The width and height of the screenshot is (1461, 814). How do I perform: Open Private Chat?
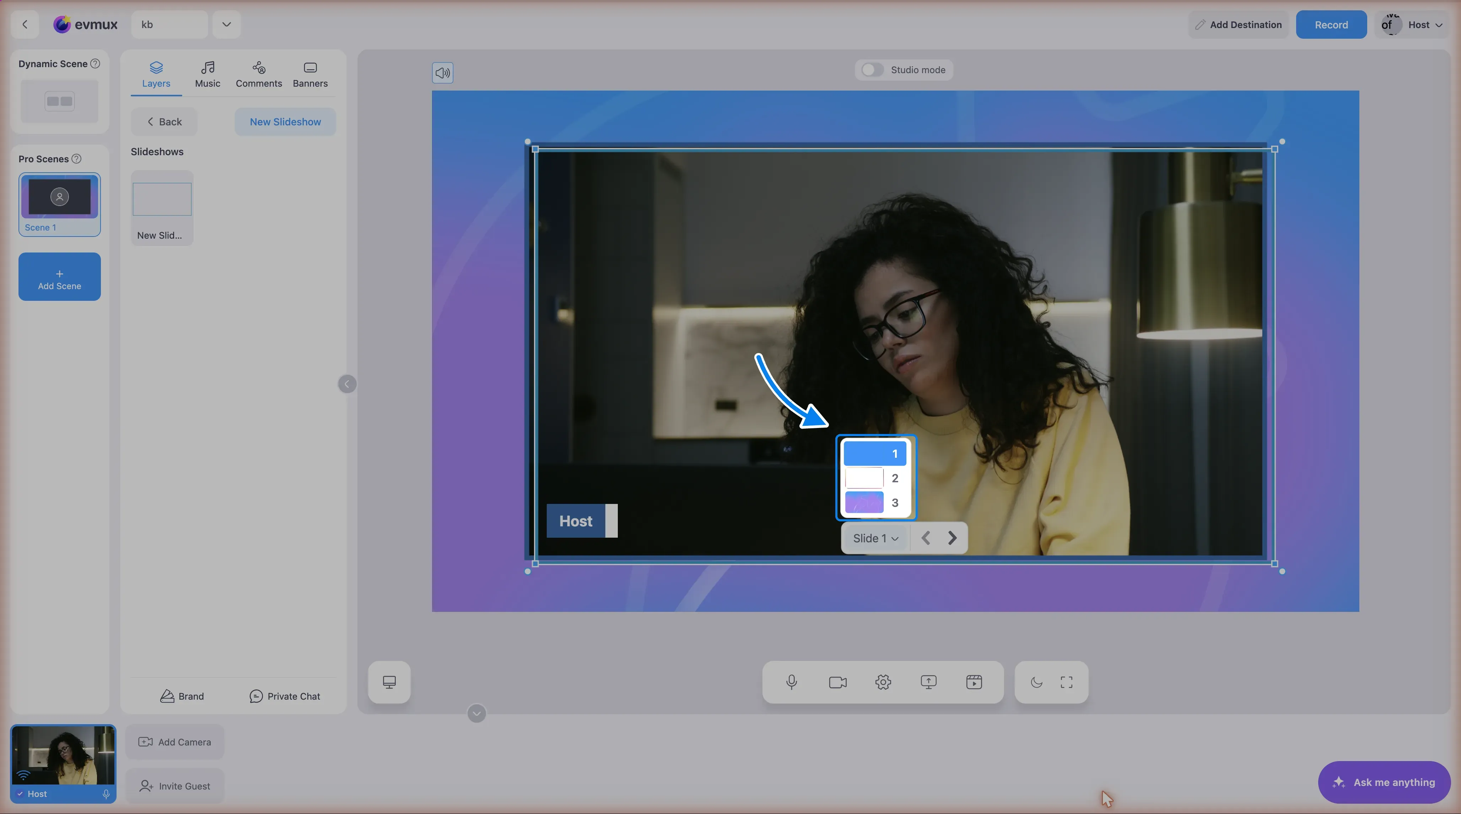click(285, 696)
